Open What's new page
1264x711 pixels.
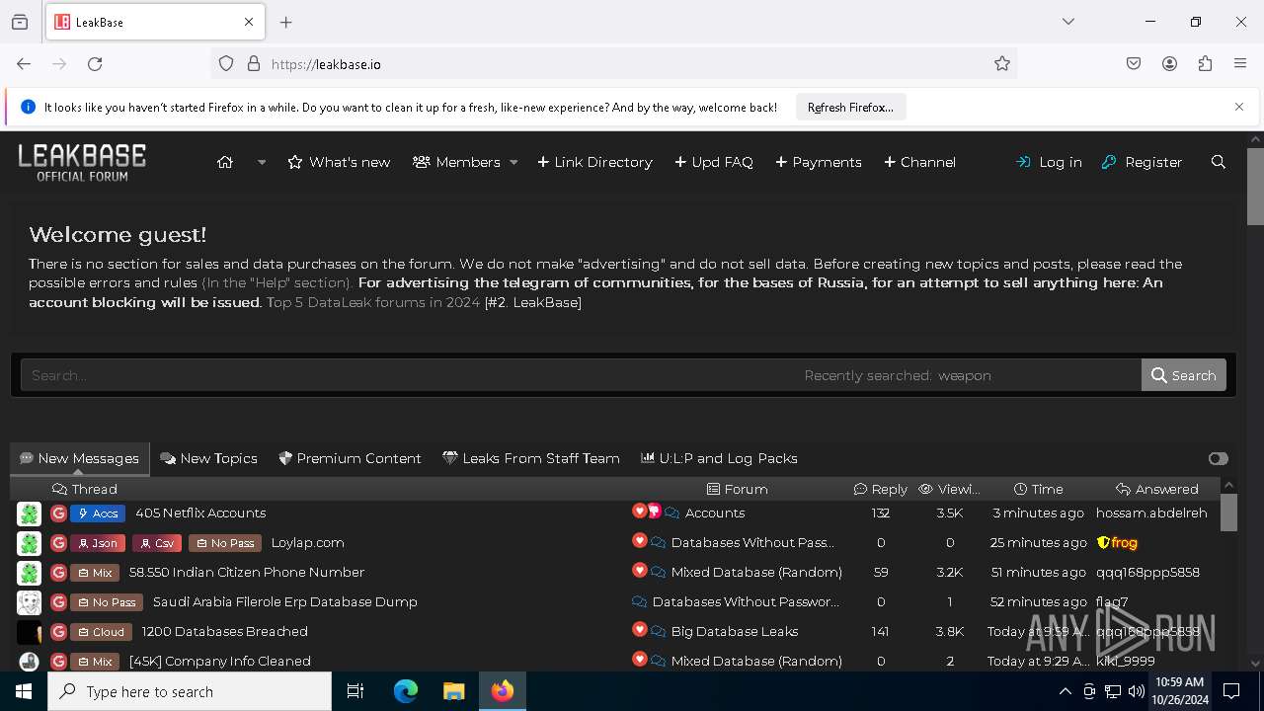[339, 162]
